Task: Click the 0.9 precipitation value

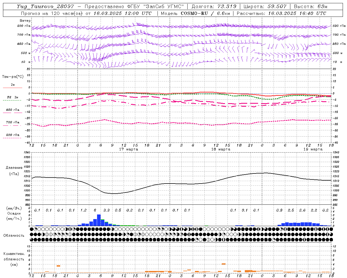Action: (x=279, y=210)
